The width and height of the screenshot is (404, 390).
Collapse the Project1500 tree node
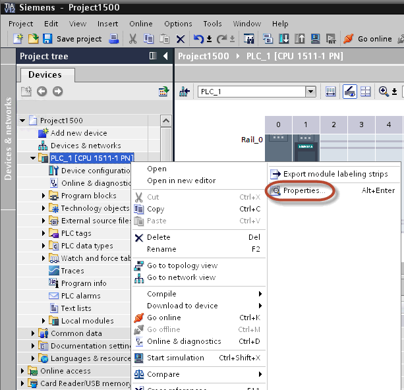pyautogui.click(x=22, y=121)
